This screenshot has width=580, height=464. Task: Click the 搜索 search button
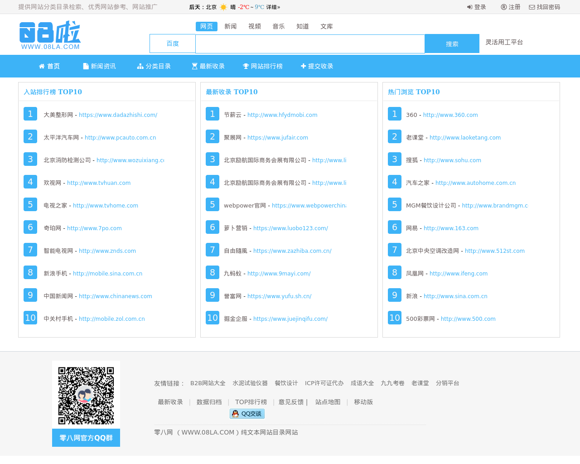coord(452,43)
